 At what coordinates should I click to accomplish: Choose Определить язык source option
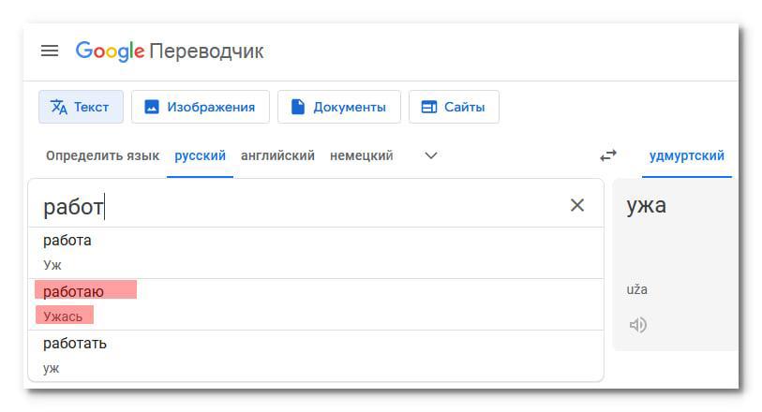click(102, 155)
